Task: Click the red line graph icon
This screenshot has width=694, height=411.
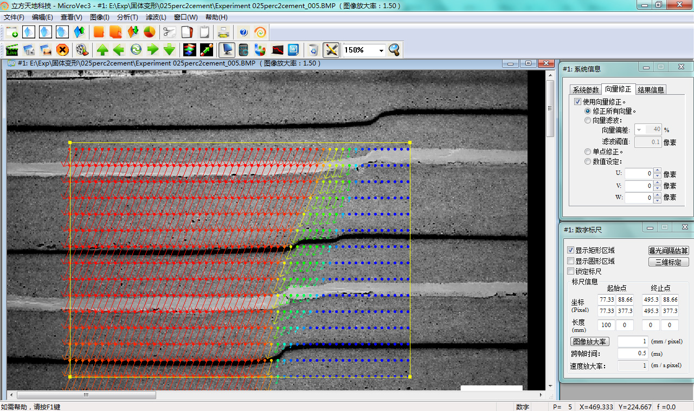Action: point(278,50)
